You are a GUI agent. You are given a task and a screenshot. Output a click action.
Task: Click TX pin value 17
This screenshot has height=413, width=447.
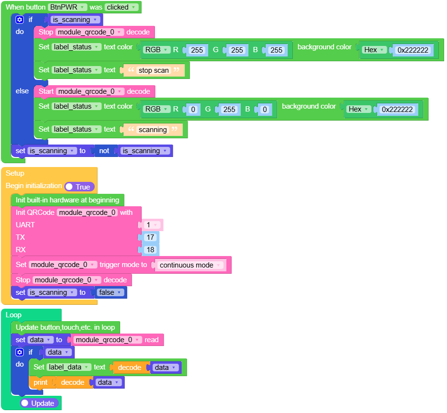click(x=151, y=237)
